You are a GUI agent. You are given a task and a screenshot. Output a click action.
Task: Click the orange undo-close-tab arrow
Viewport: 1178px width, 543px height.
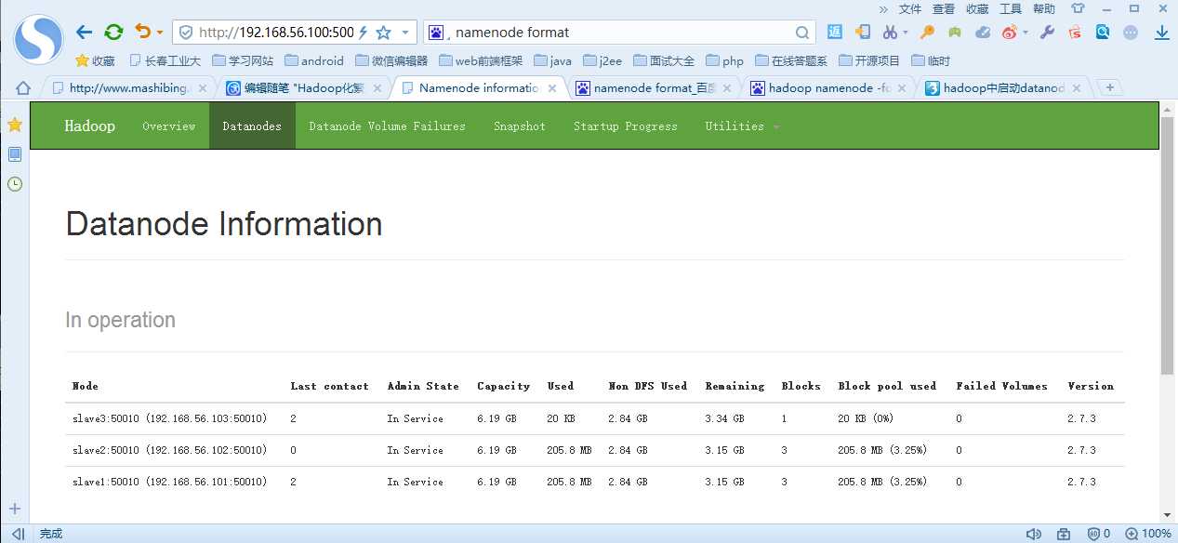[142, 32]
